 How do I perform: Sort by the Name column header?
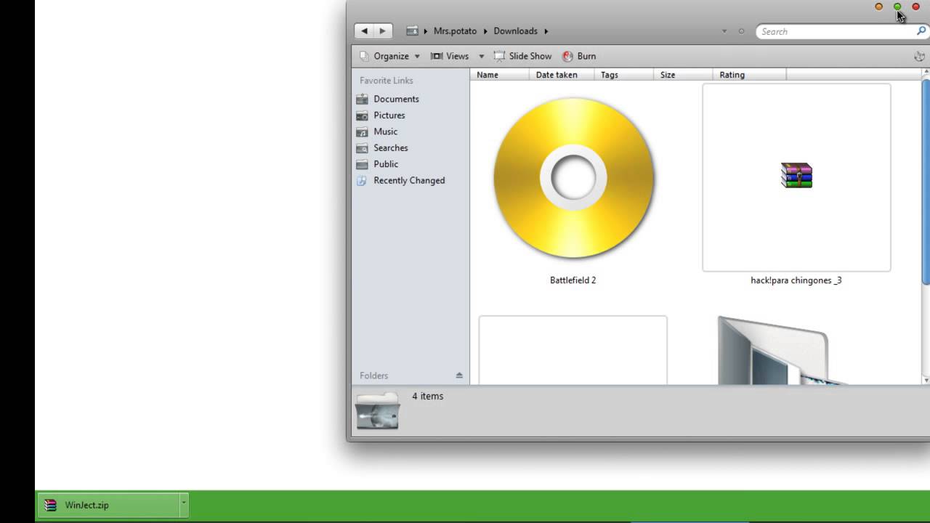tap(501, 75)
